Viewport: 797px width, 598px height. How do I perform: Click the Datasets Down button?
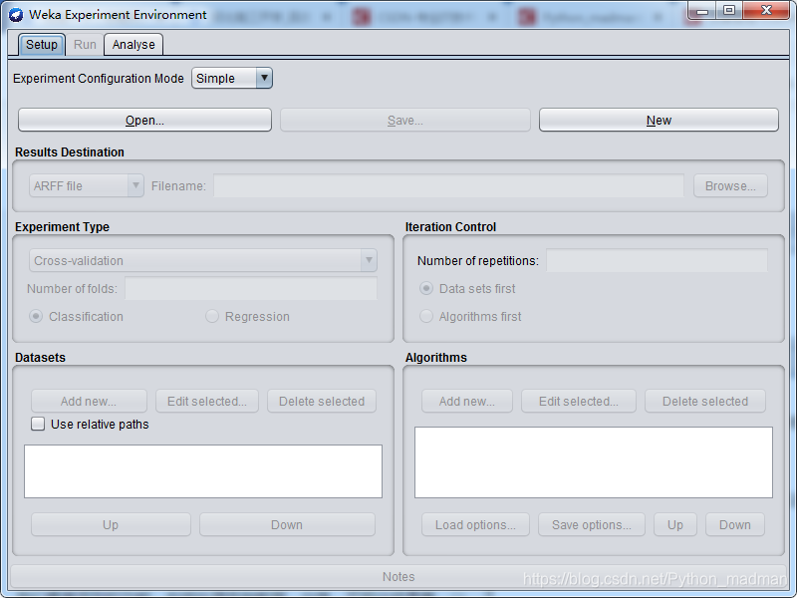(287, 525)
